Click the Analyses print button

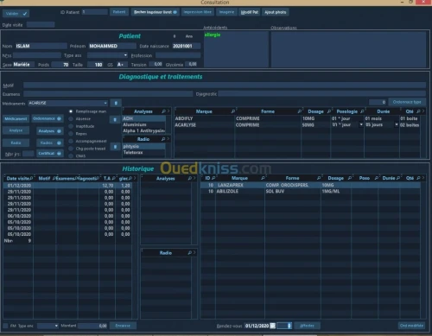coord(50,131)
